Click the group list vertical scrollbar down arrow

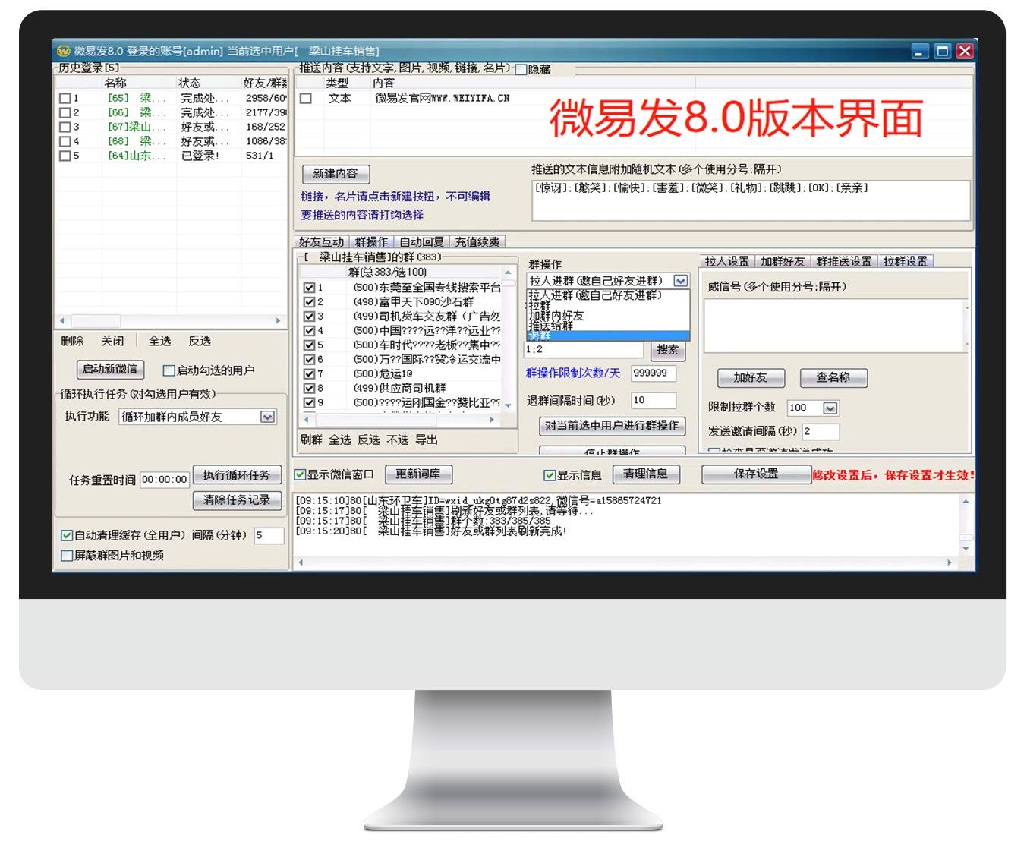[x=508, y=405]
